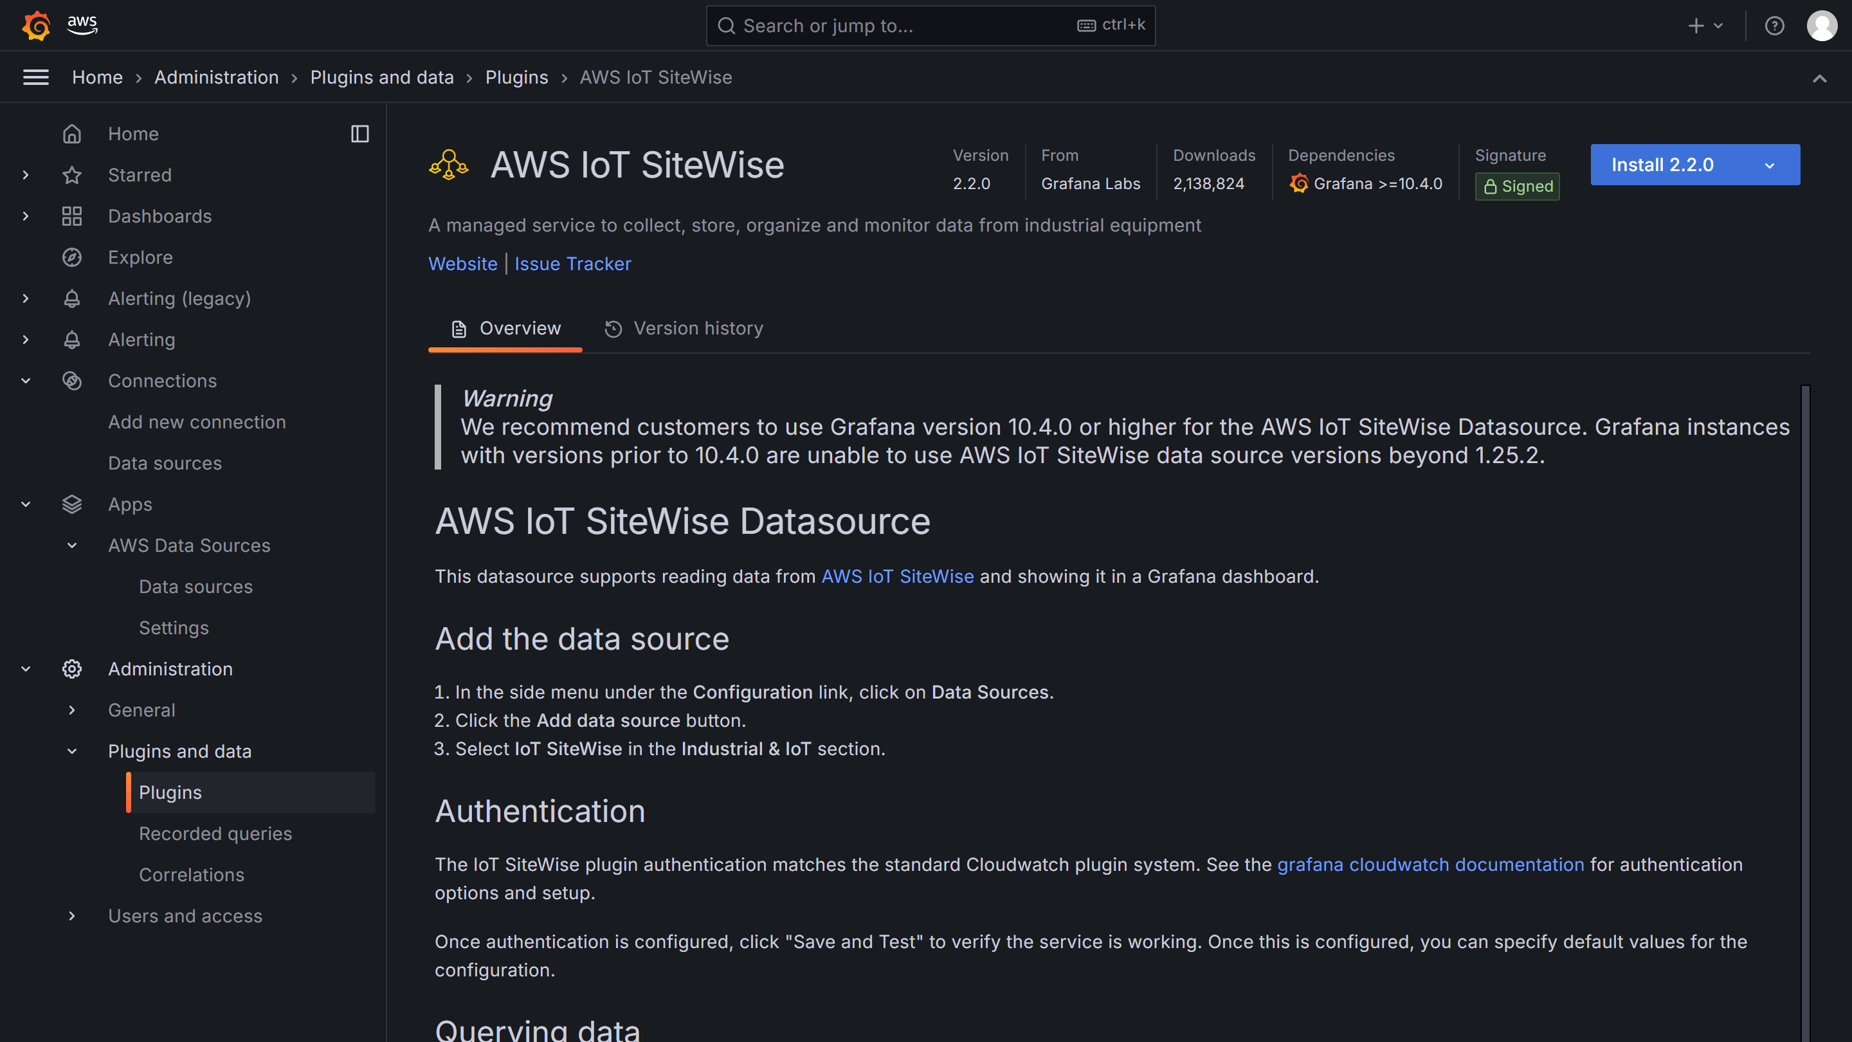The height and width of the screenshot is (1042, 1852).
Task: Click the help question mark icon
Action: (x=1774, y=26)
